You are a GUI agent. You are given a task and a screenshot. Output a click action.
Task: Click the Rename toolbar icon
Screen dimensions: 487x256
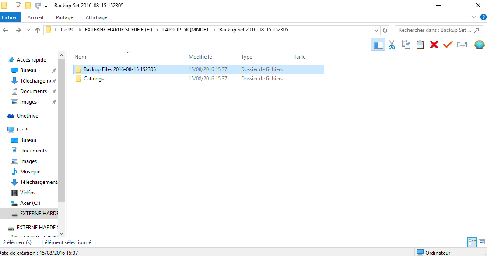pos(462,45)
